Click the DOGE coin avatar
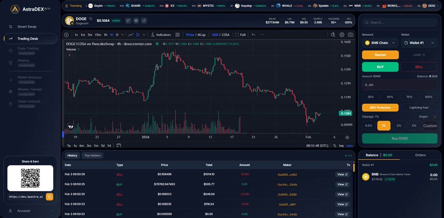This screenshot has height=218, width=444. [x=70, y=21]
